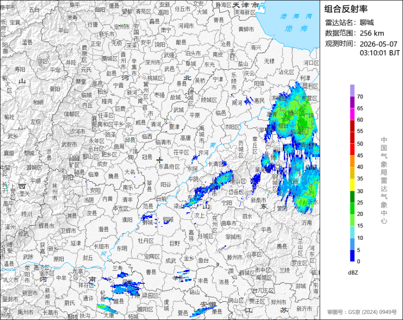This screenshot has height=320, width=403.
Task: Click the 兰考 map label
Action: pos(118,268)
